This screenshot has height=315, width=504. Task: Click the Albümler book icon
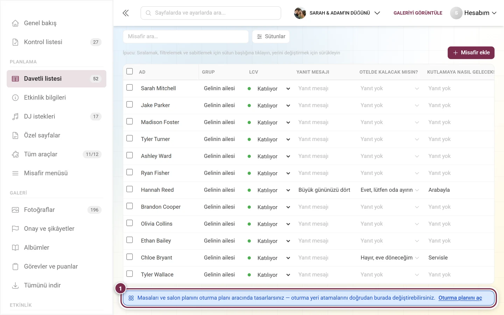[x=15, y=248]
